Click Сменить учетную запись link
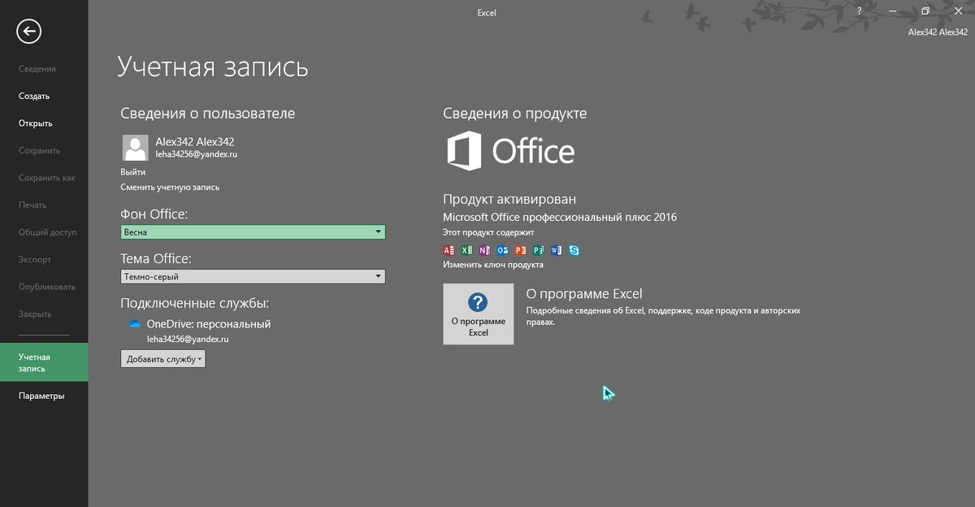 (170, 187)
